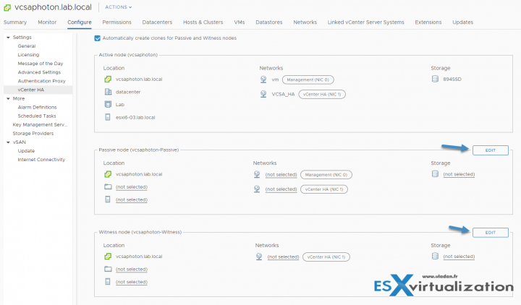Click EDIT button for Passive node

[491, 150]
